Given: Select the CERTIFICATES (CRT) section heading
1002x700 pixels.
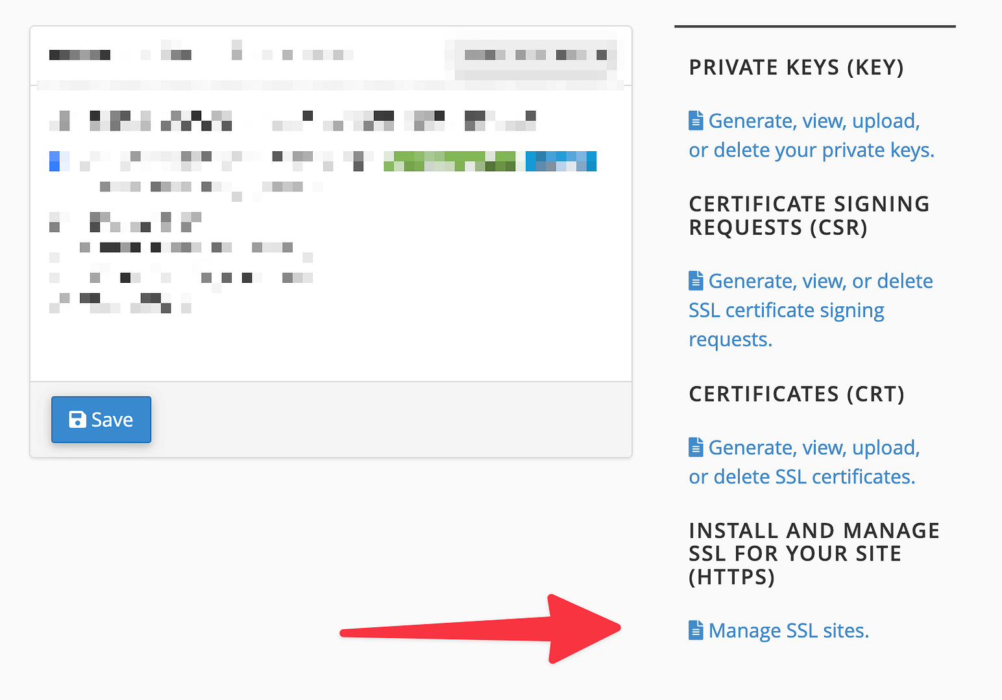Looking at the screenshot, I should click(x=796, y=393).
